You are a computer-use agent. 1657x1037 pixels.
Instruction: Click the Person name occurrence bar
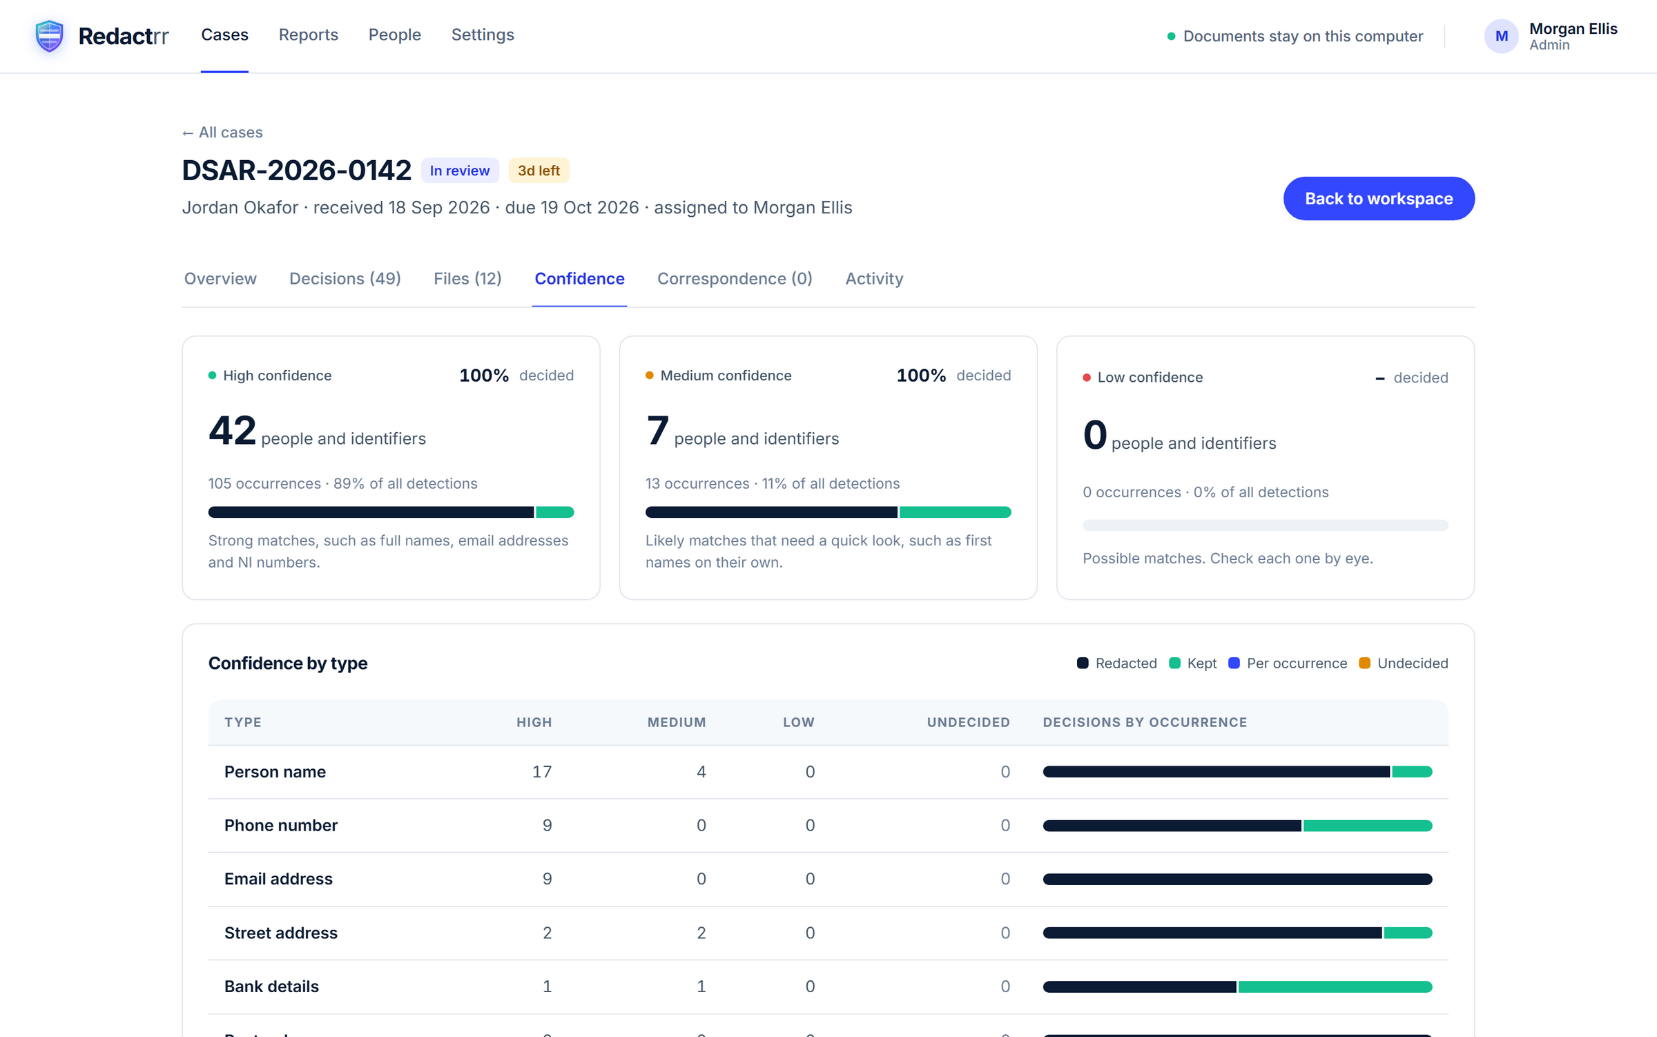point(1237,772)
